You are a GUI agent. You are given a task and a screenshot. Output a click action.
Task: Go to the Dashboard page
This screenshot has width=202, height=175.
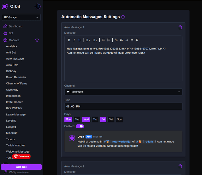click(x=15, y=26)
